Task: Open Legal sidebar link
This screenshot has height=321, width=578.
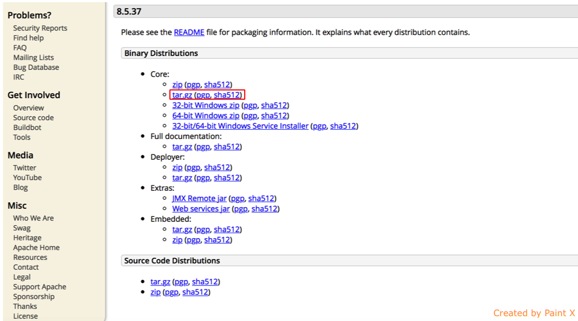Action: pyautogui.click(x=22, y=277)
